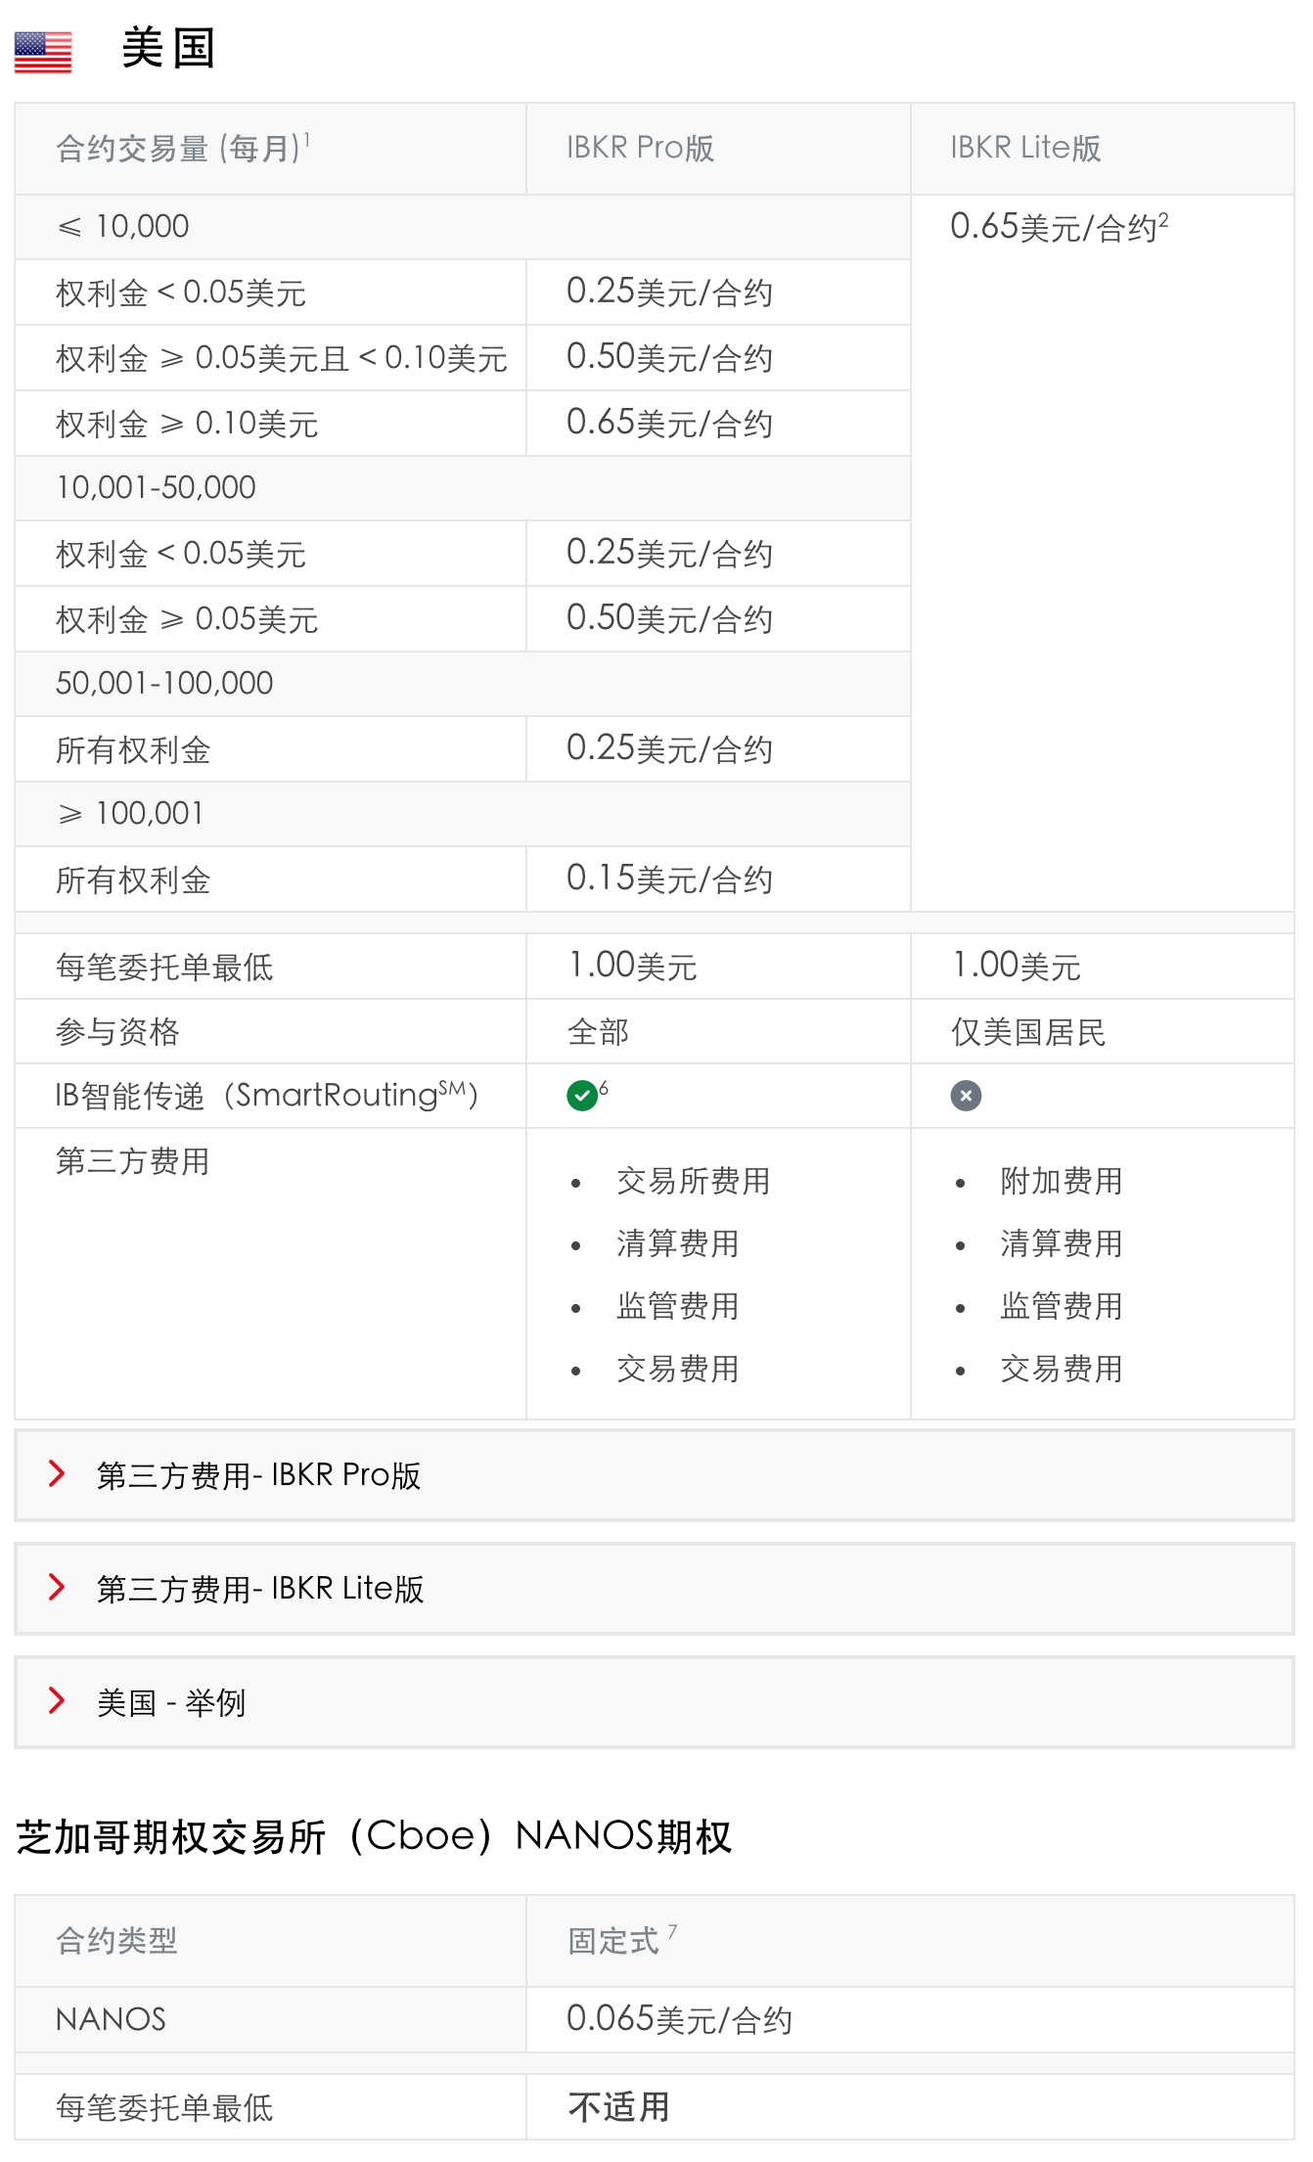The height and width of the screenshot is (2162, 1313).
Task: Expand the 第三方费用- IBKR Pro版 section
Action: 258,1475
